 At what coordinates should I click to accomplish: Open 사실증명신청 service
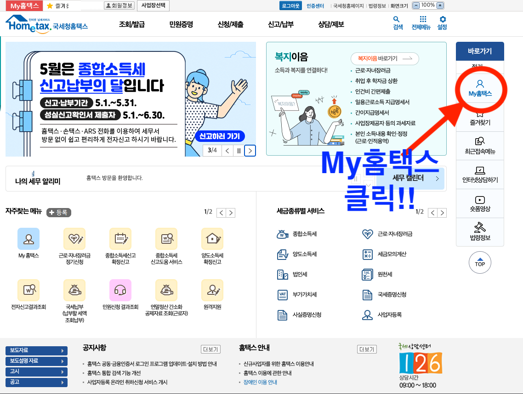(x=299, y=315)
